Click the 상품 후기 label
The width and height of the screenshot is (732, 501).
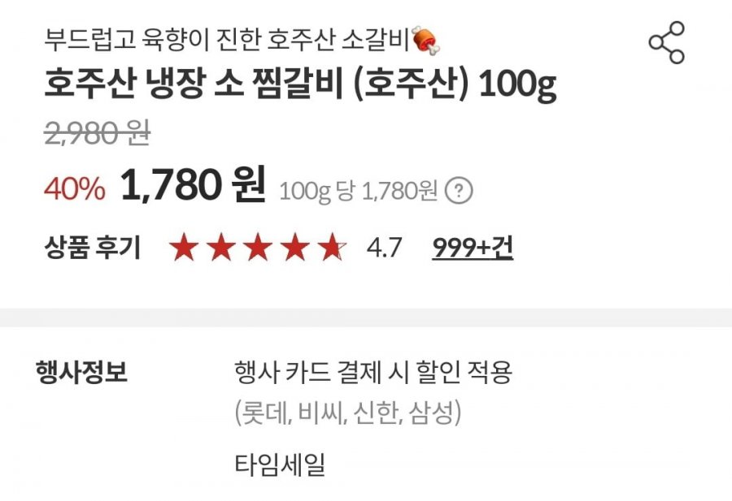click(x=93, y=248)
